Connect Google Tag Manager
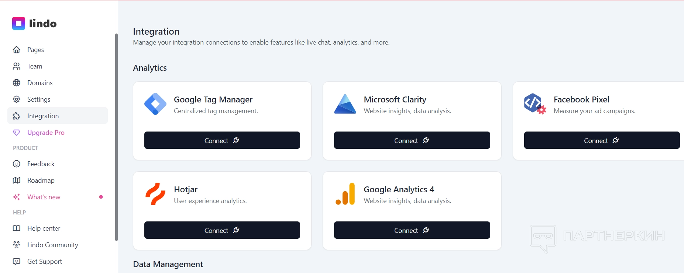The image size is (684, 273). point(222,140)
